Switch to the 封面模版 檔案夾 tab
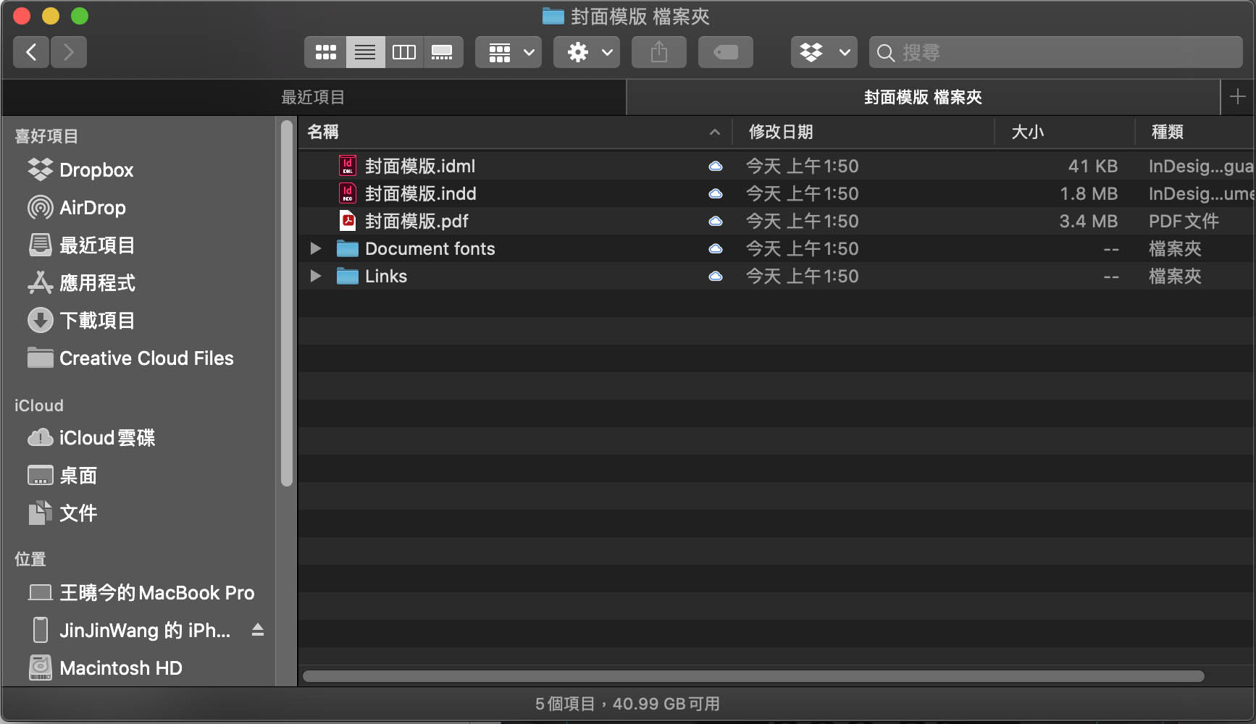Screen dimensions: 1256x724 point(922,97)
